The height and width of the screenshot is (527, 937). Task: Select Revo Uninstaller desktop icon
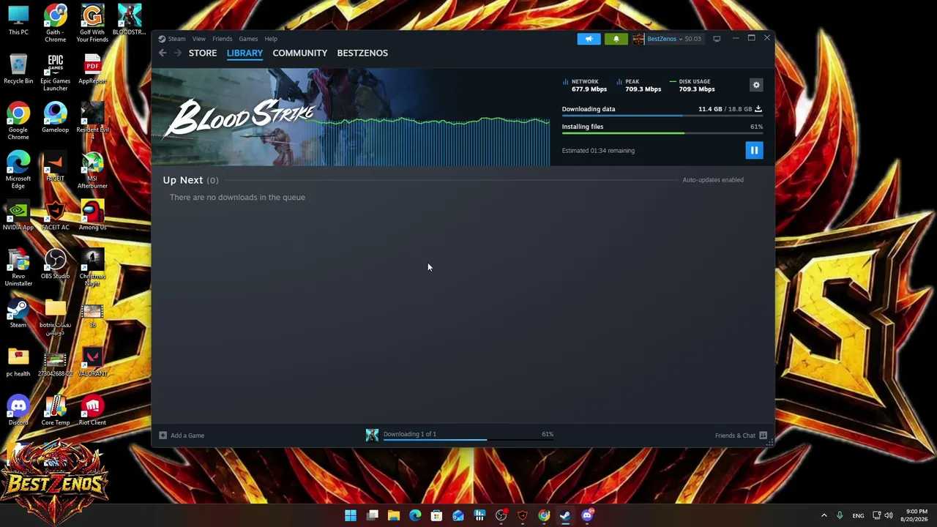click(x=18, y=267)
